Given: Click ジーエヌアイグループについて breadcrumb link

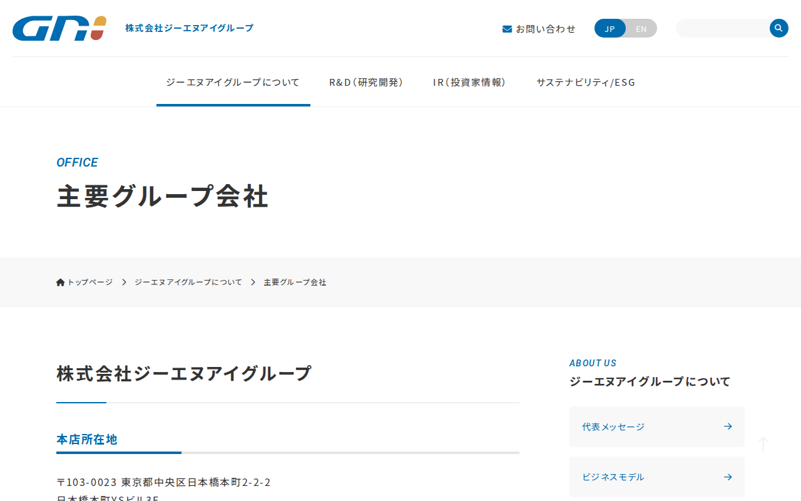Looking at the screenshot, I should coord(188,282).
